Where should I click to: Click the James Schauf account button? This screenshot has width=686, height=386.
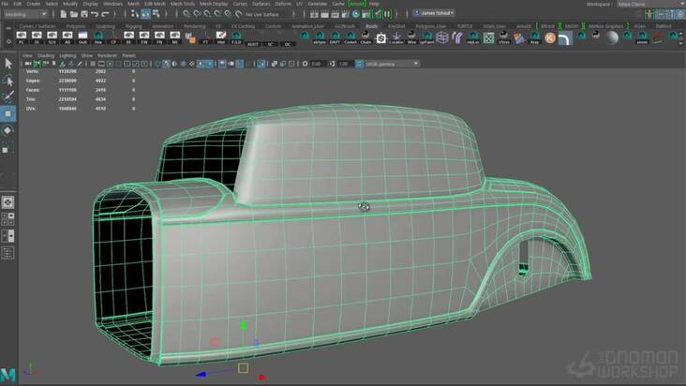click(x=437, y=13)
